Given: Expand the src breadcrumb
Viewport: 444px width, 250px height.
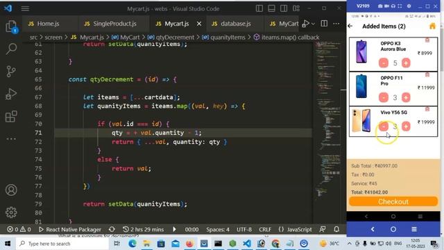Looking at the screenshot, I should [x=33, y=37].
